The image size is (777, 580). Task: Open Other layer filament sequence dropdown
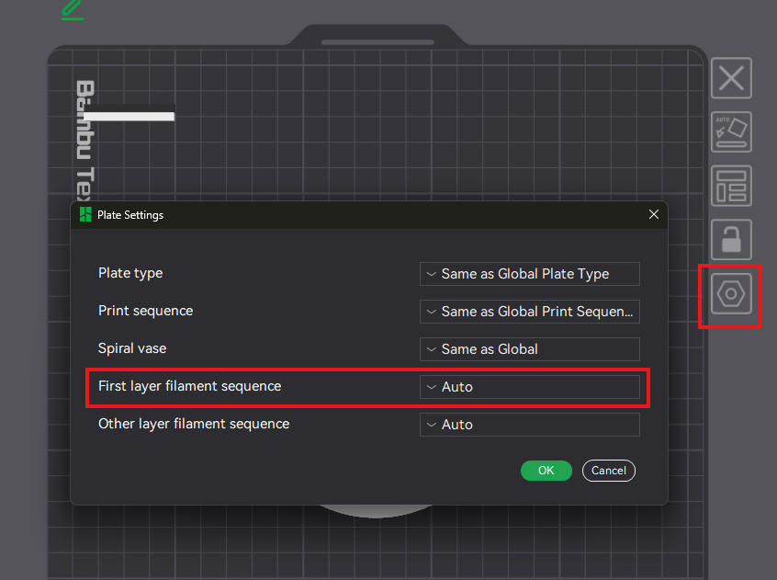529,425
